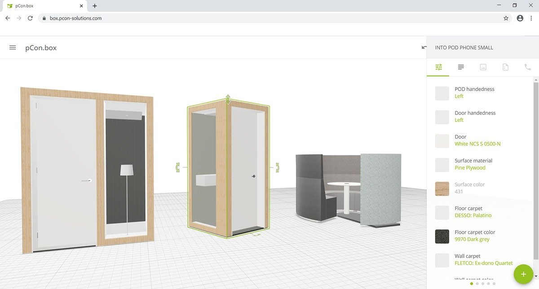Image resolution: width=539 pixels, height=289 pixels.
Task: Open the pCon.box hamburger menu
Action: [x=13, y=48]
